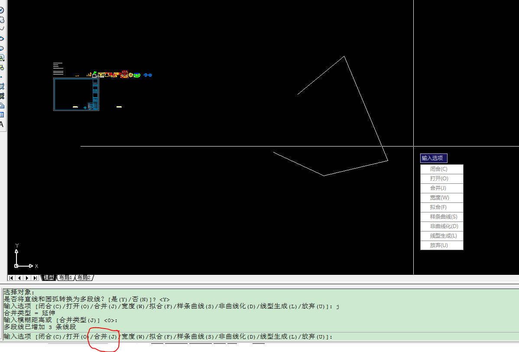The width and height of the screenshot is (519, 352).
Task: Go to previous layout tab arrow
Action: 19,278
